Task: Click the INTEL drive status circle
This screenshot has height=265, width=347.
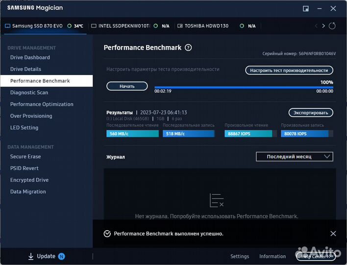Action: click(156, 26)
